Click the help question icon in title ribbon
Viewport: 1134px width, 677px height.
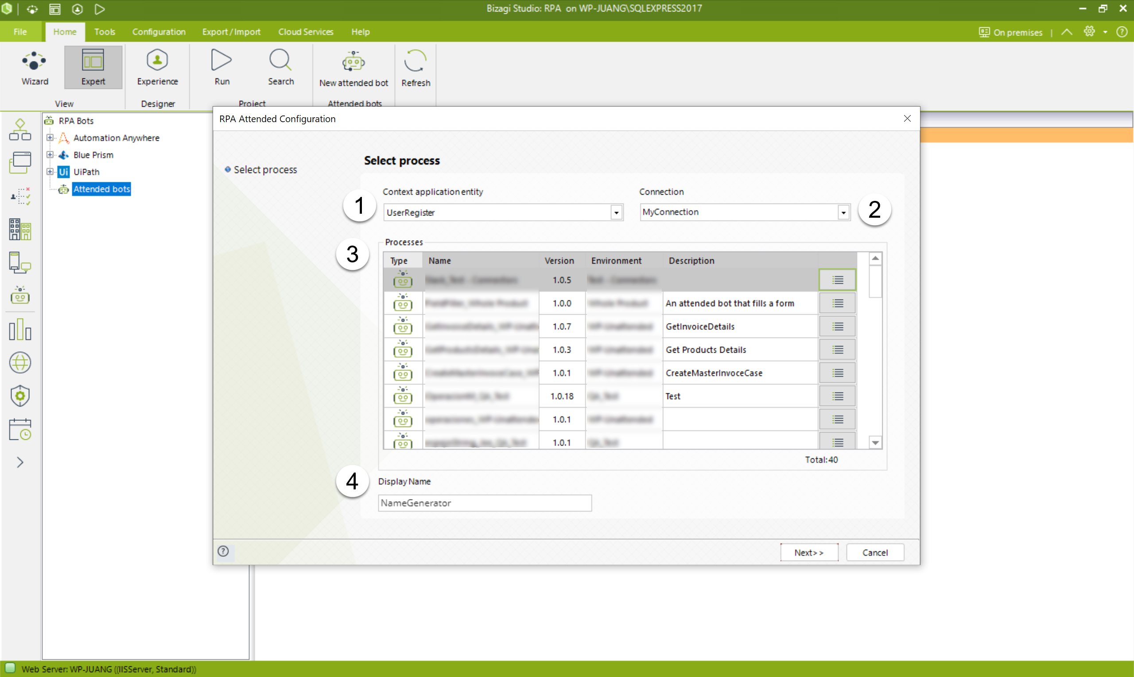1122,31
